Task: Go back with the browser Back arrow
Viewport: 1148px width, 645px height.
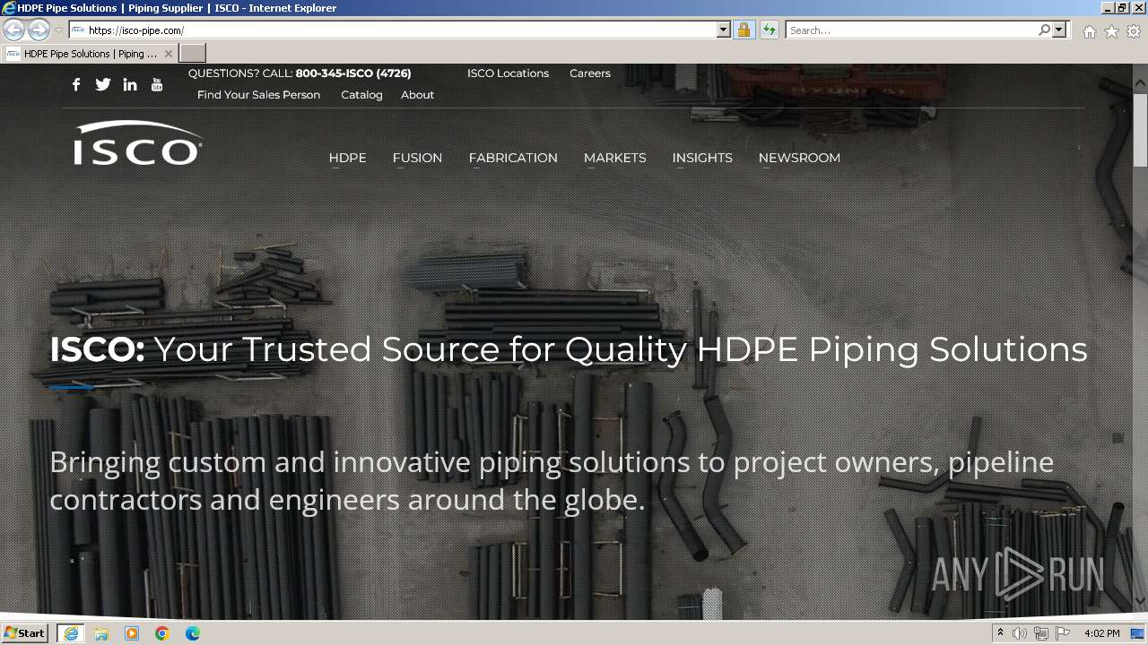Action: 13,30
